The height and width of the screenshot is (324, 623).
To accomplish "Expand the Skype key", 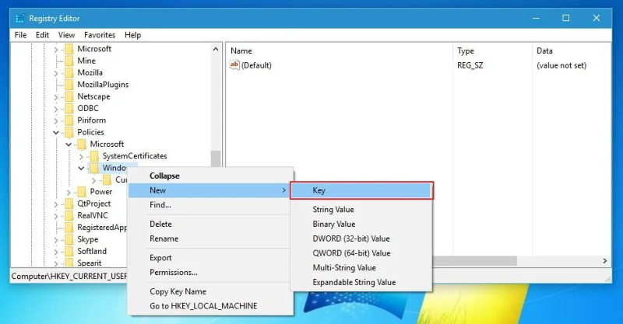I will [56, 240].
